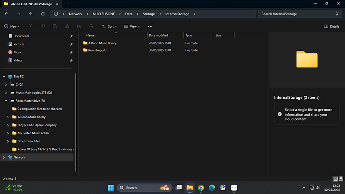Open the View dropdown menu
Screen dimensions: 345x194
point(132,26)
